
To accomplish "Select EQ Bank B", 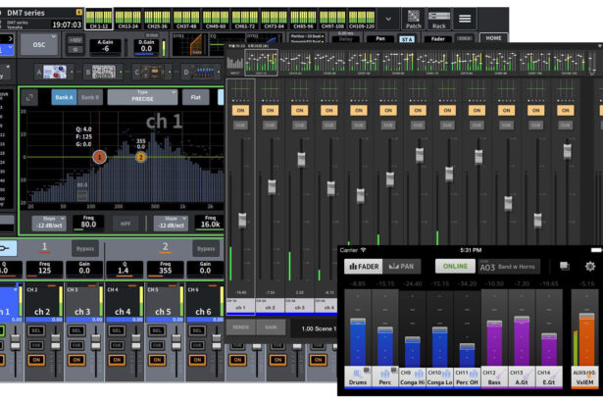I will [89, 97].
